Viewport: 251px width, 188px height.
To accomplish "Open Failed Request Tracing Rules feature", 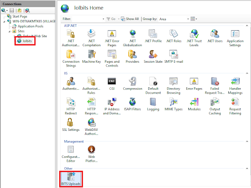I will click(215, 86).
